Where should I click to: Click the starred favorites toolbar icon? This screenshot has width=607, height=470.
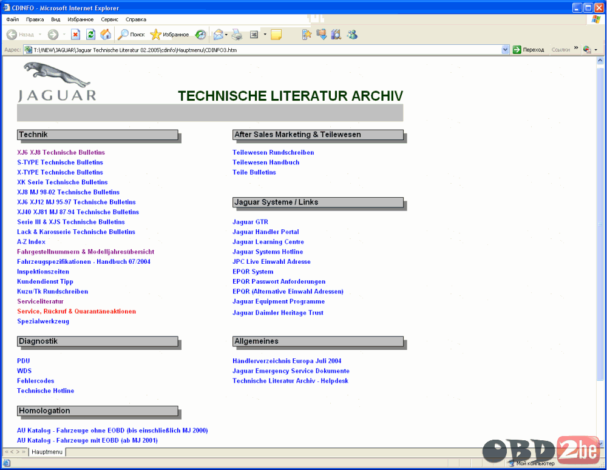[307, 35]
